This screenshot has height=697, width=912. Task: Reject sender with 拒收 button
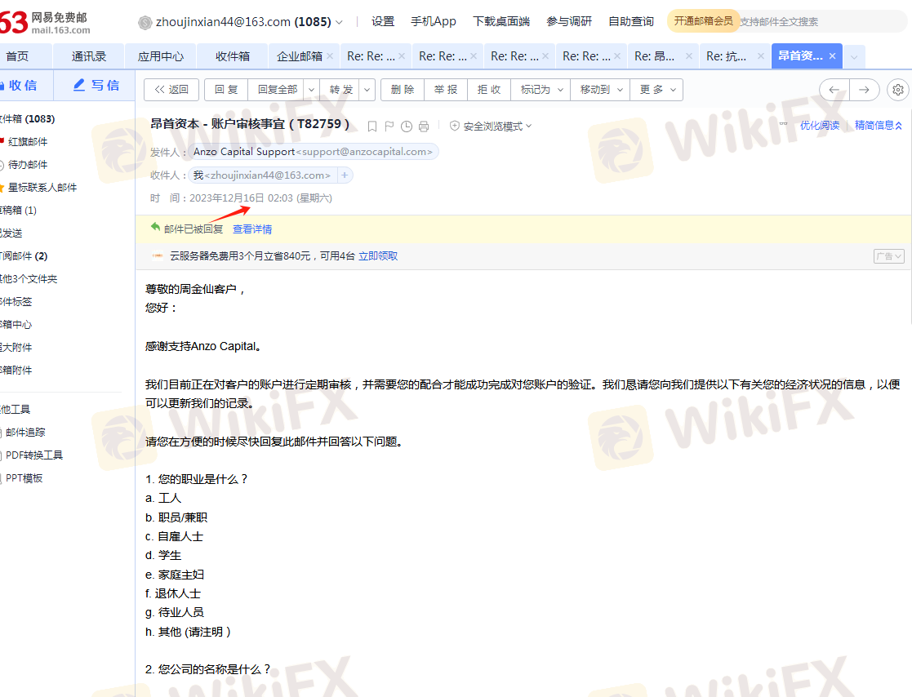point(488,90)
